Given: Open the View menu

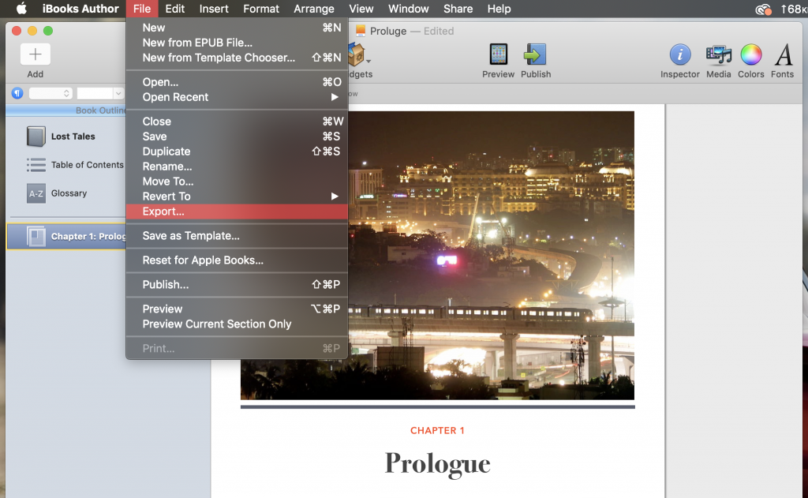Looking at the screenshot, I should (x=361, y=9).
